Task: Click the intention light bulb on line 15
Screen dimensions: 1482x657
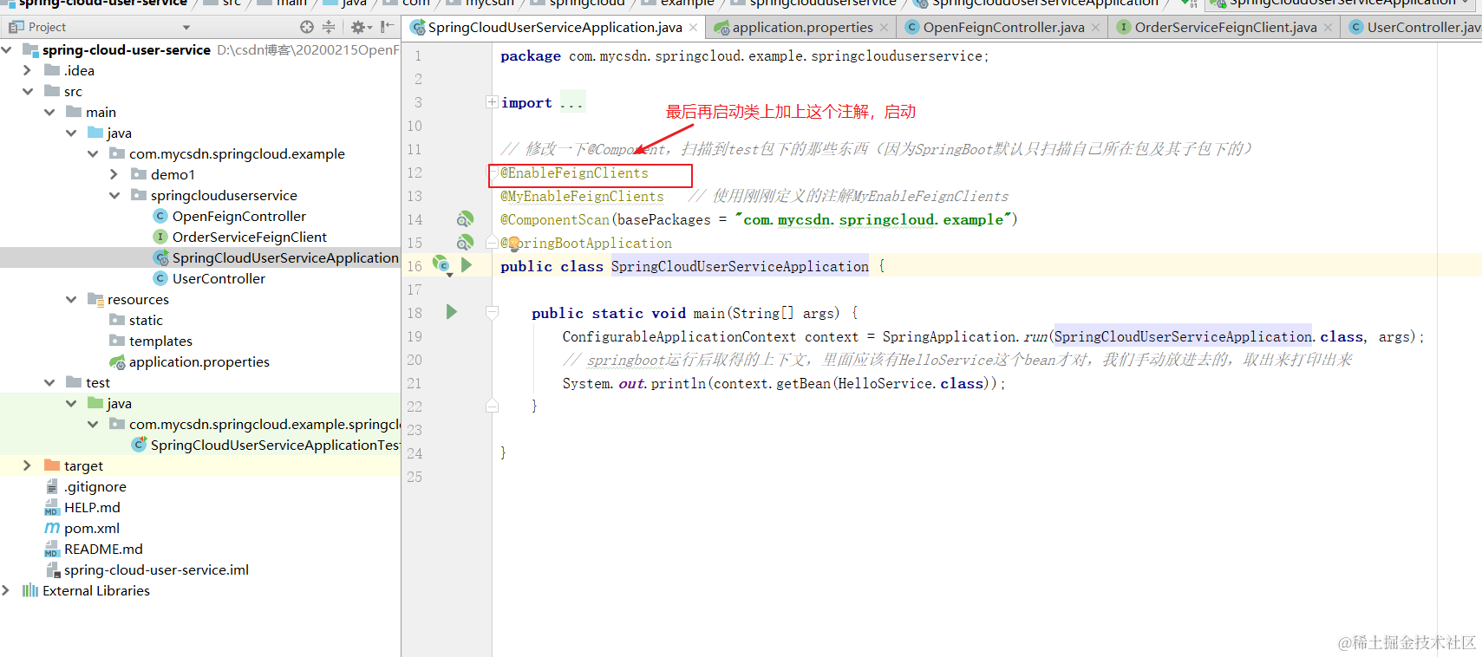Action: 513,244
